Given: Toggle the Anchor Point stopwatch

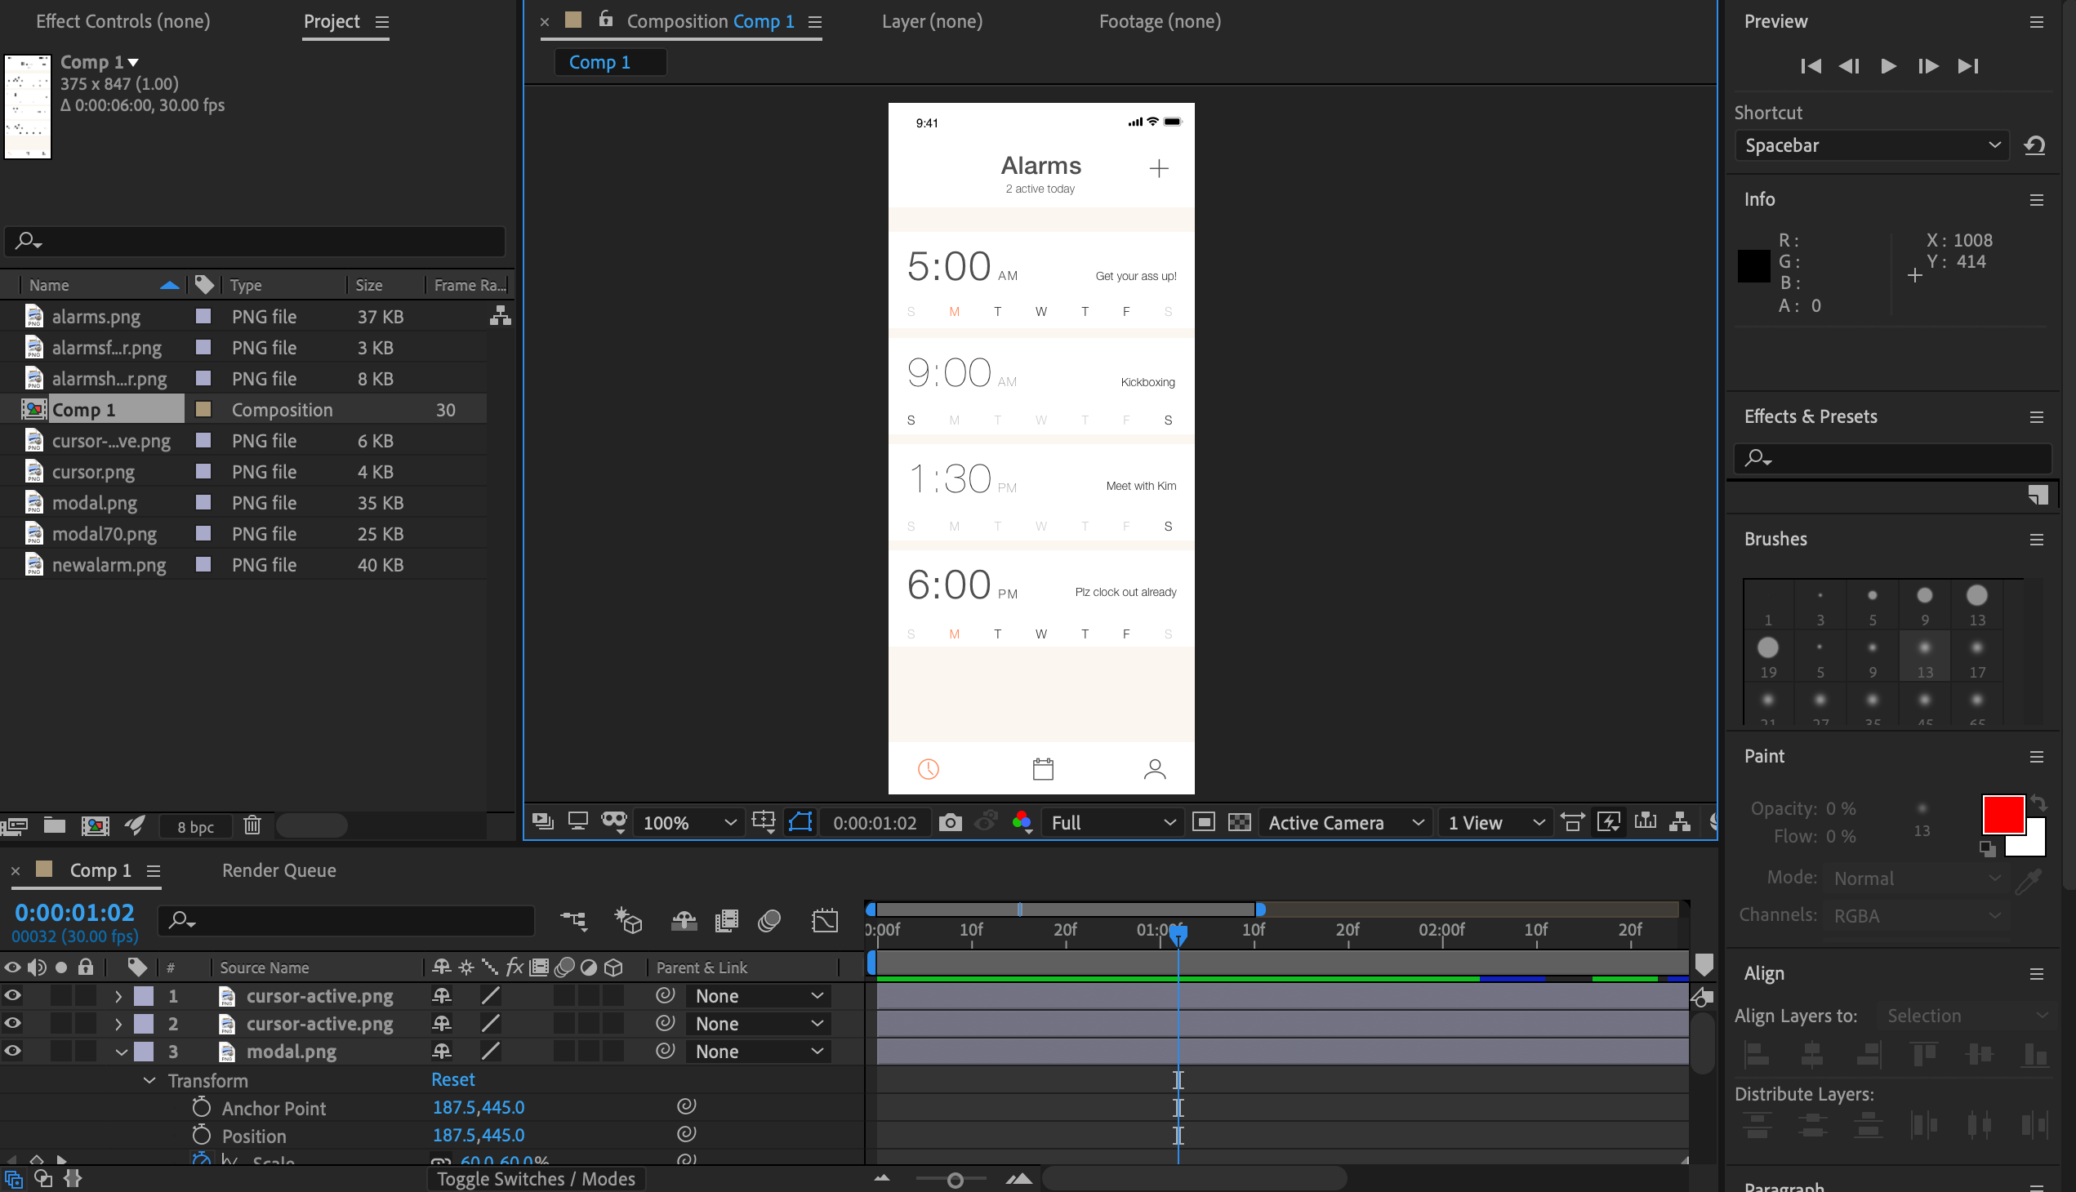Looking at the screenshot, I should tap(201, 1107).
